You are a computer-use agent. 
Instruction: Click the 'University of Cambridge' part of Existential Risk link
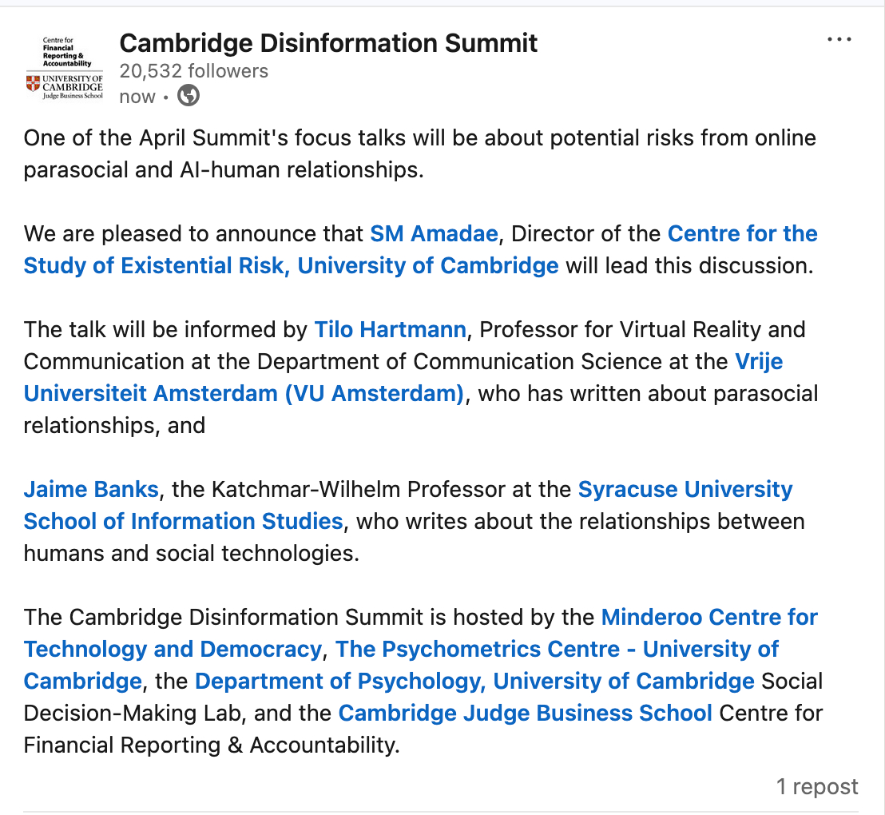427,266
